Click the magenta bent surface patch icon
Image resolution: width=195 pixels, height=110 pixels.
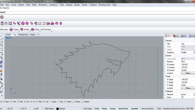click(31, 23)
